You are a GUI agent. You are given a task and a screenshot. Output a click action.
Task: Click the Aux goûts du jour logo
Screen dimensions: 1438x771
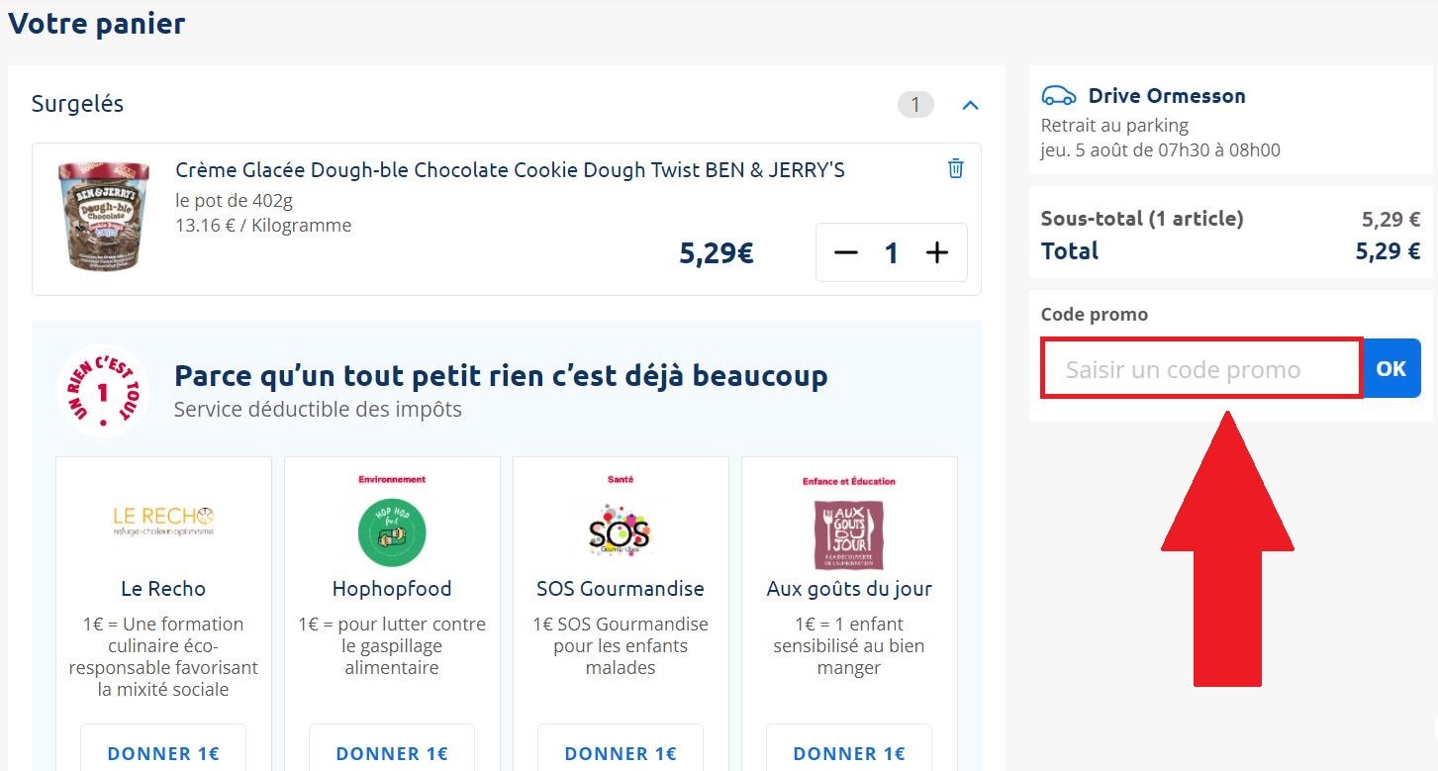pyautogui.click(x=848, y=534)
